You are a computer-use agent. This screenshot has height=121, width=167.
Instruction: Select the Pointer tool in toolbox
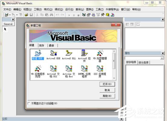click(x=5, y=29)
